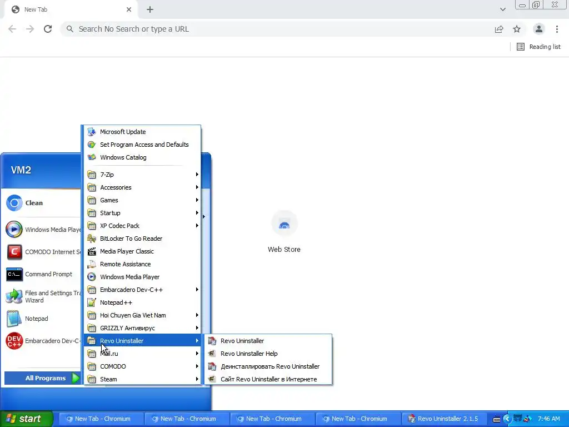Viewport: 569px width, 427px height.
Task: Reload the Chromium page
Action: point(48,29)
